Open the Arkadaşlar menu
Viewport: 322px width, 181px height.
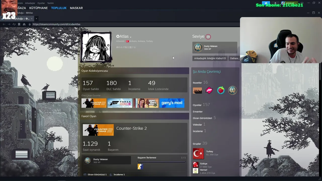coord(30,3)
